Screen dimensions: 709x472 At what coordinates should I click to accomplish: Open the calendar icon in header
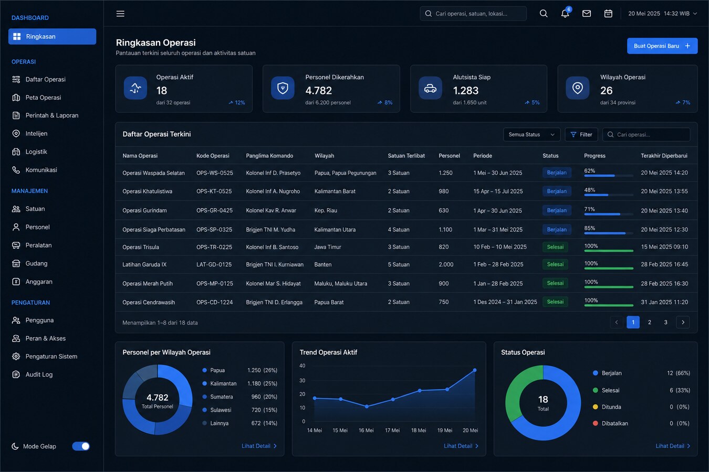tap(608, 14)
